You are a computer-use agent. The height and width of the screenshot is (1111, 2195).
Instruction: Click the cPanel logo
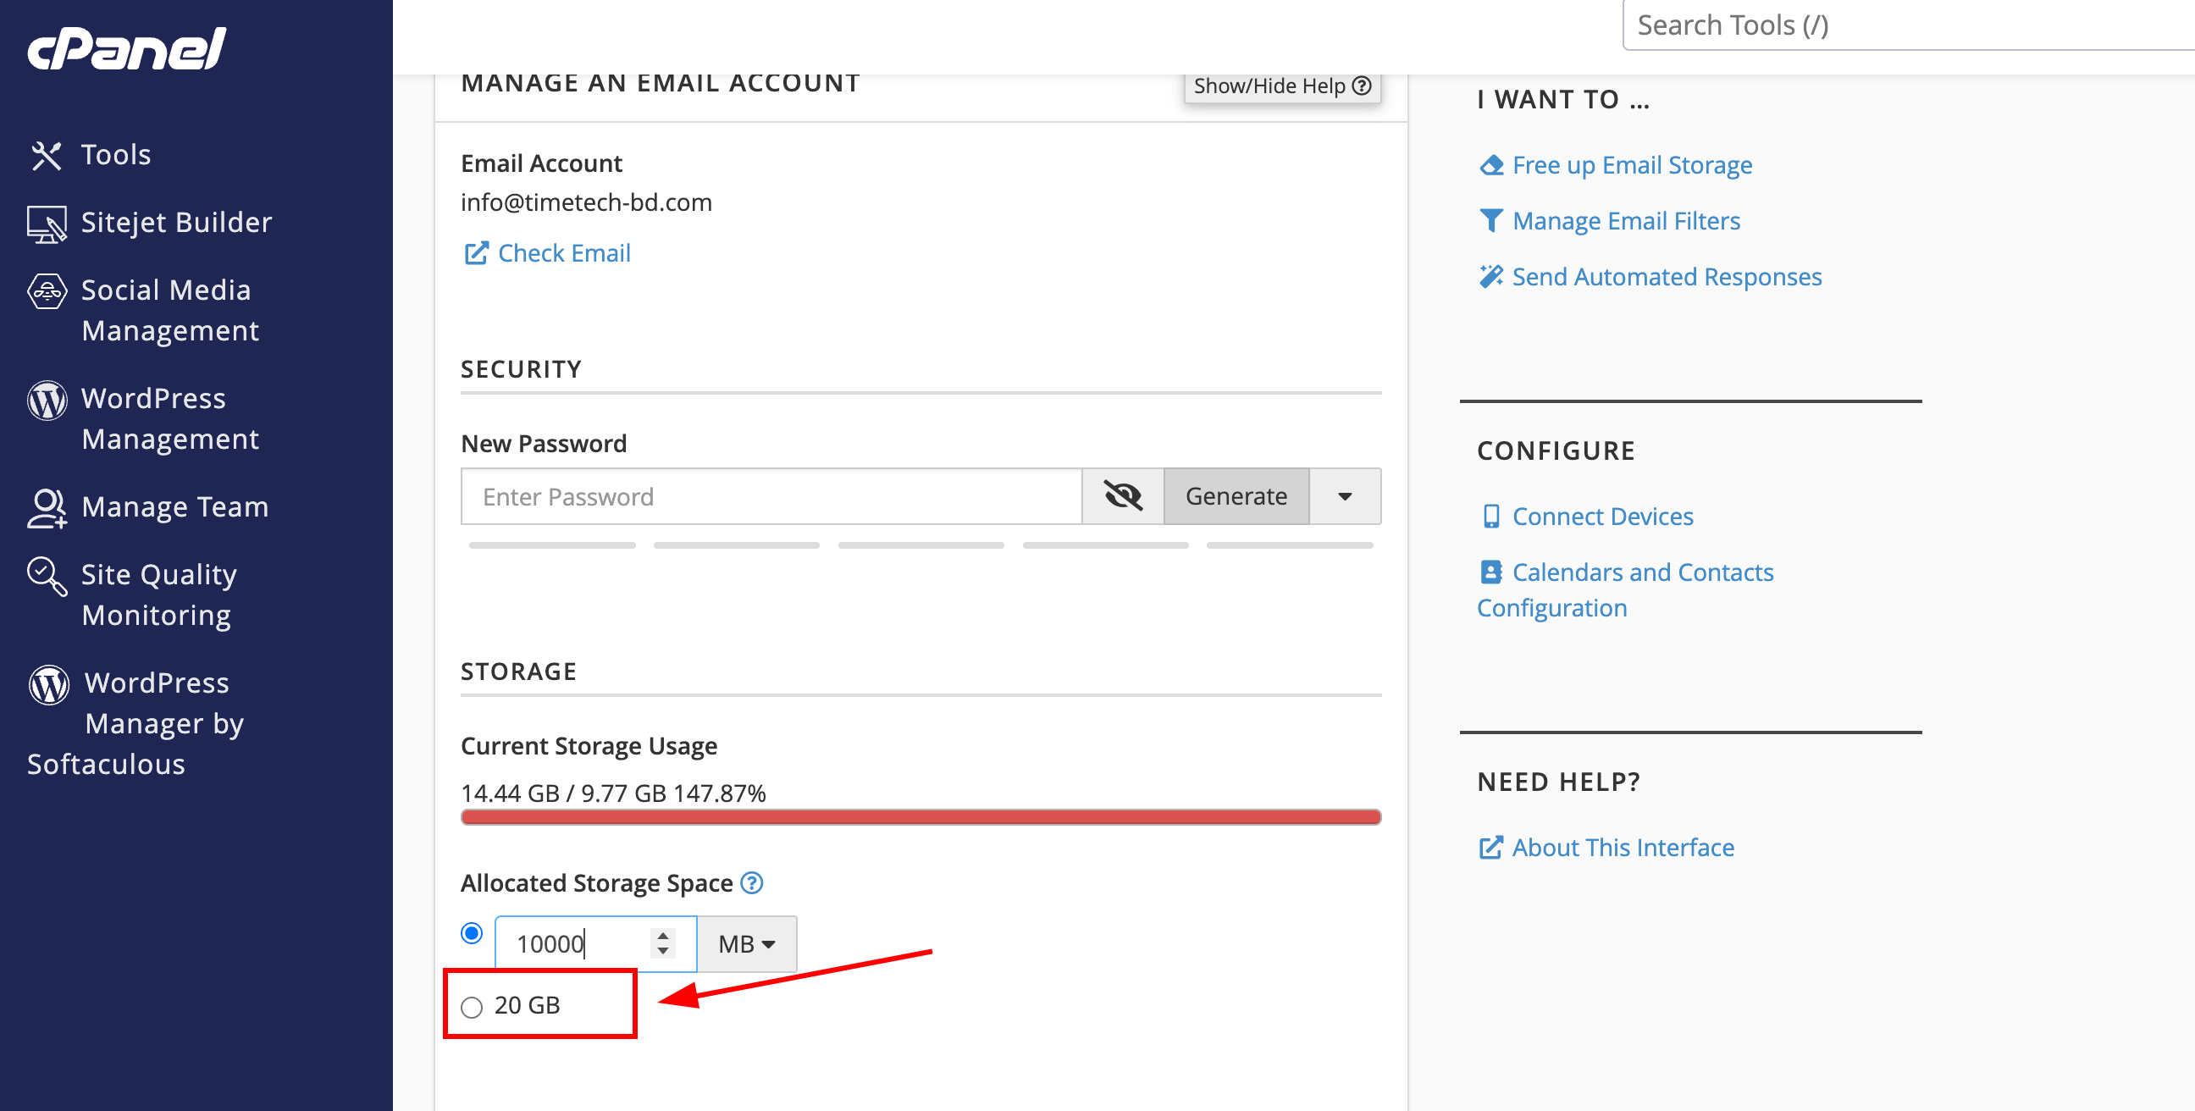point(126,47)
